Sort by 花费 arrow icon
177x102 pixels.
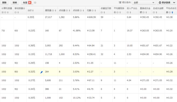(95, 10)
